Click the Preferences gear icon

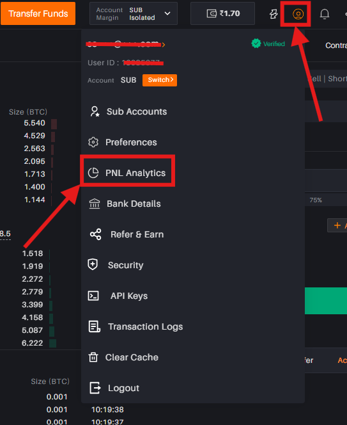click(93, 142)
